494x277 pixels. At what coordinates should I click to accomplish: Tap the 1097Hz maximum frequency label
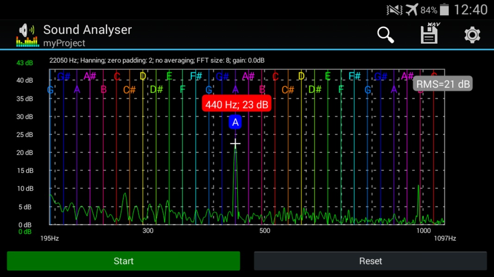pyautogui.click(x=445, y=238)
